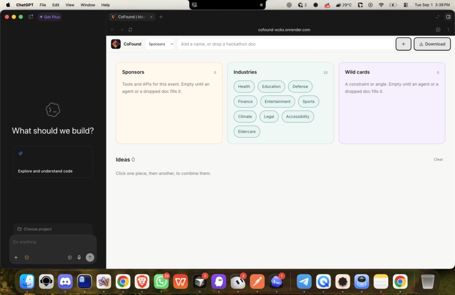The width and height of the screenshot is (455, 295).
Task: Open WPS Office from the Dock
Action: coord(180,281)
